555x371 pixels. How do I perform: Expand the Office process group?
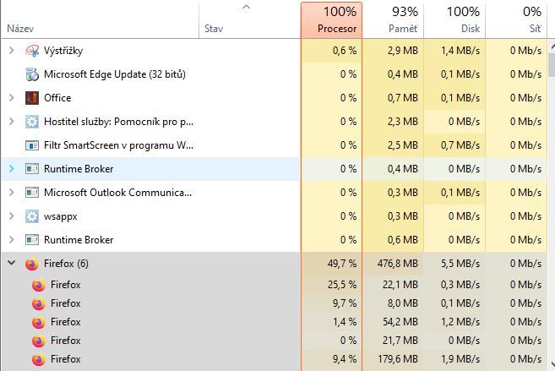[11, 98]
